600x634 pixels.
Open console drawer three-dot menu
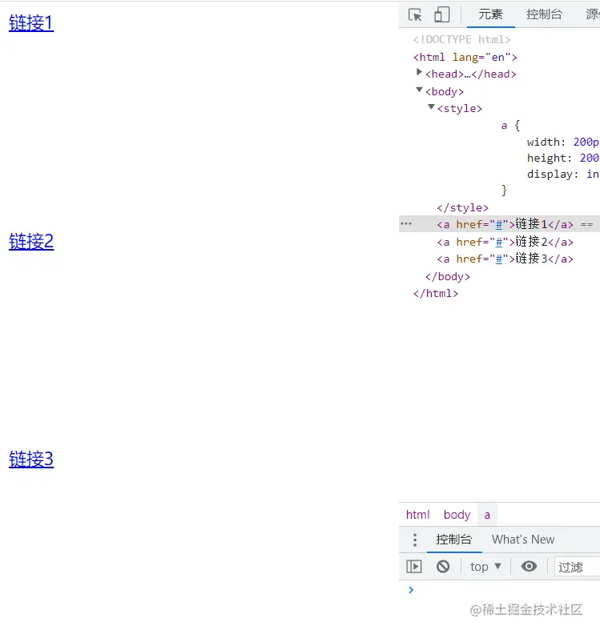point(415,540)
